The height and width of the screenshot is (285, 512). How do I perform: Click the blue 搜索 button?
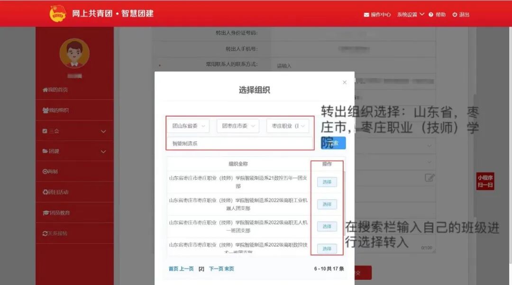(x=333, y=143)
